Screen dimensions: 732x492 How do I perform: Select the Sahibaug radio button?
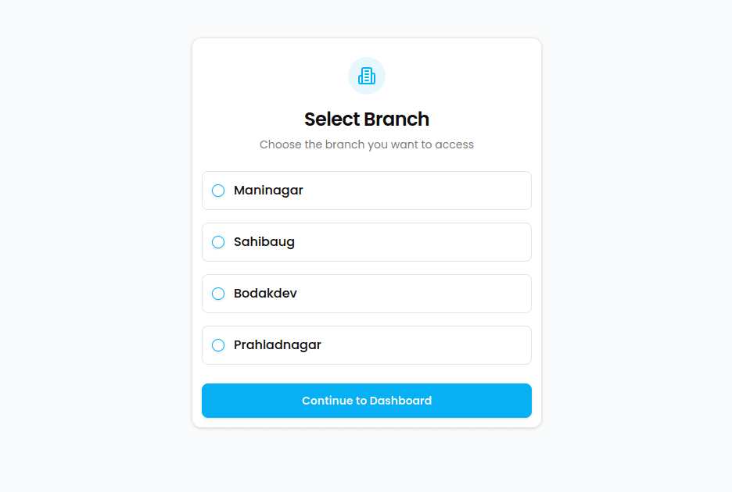[x=217, y=242]
